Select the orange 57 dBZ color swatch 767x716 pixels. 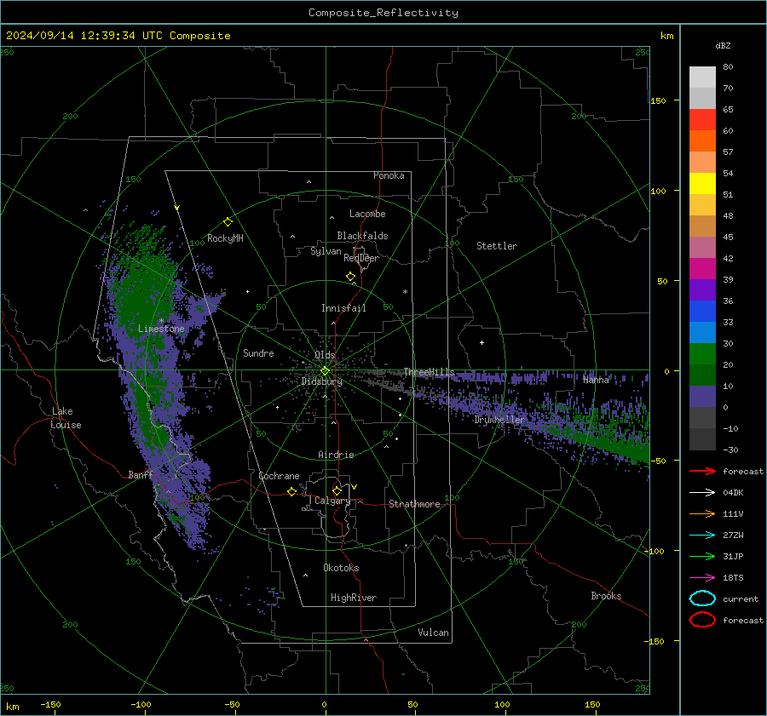point(702,141)
